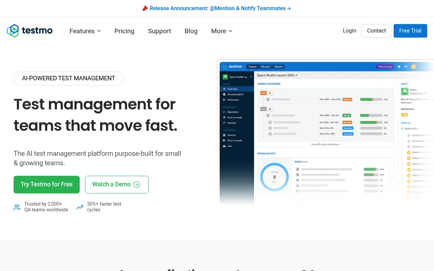Open Sources under Automation

tap(237, 135)
